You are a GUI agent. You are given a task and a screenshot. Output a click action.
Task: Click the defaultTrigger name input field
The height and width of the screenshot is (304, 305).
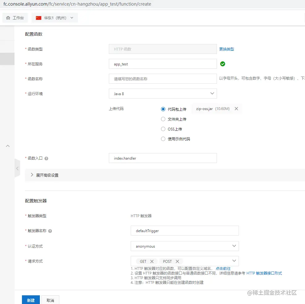tap(184, 231)
